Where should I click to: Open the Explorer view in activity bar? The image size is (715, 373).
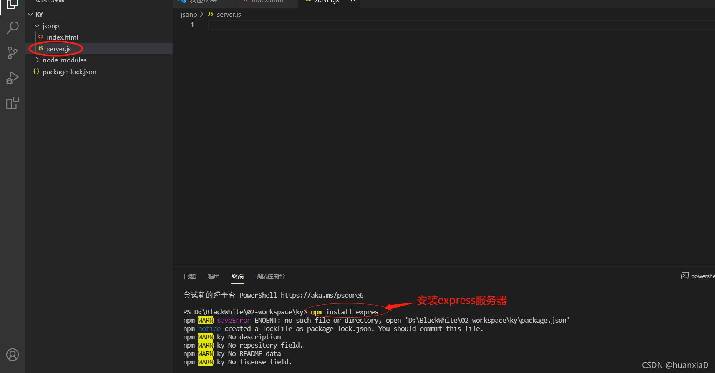(x=12, y=4)
